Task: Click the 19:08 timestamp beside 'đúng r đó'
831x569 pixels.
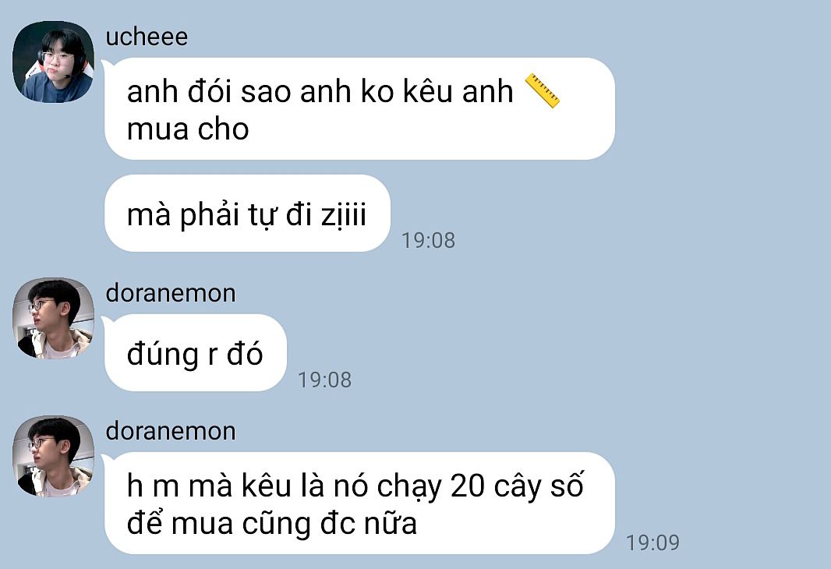Action: (324, 380)
